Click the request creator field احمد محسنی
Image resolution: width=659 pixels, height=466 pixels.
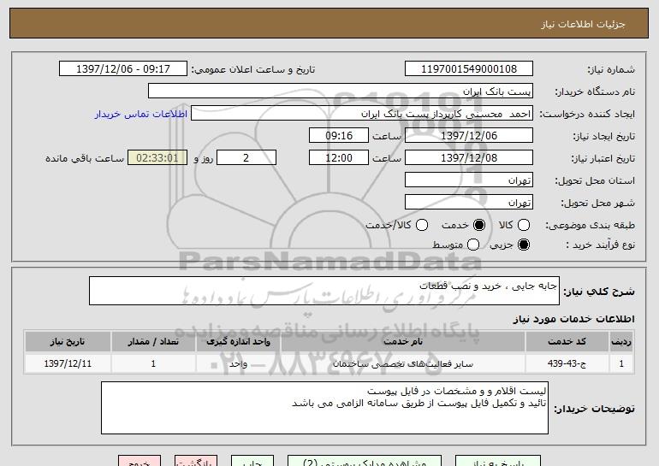tap(362, 114)
